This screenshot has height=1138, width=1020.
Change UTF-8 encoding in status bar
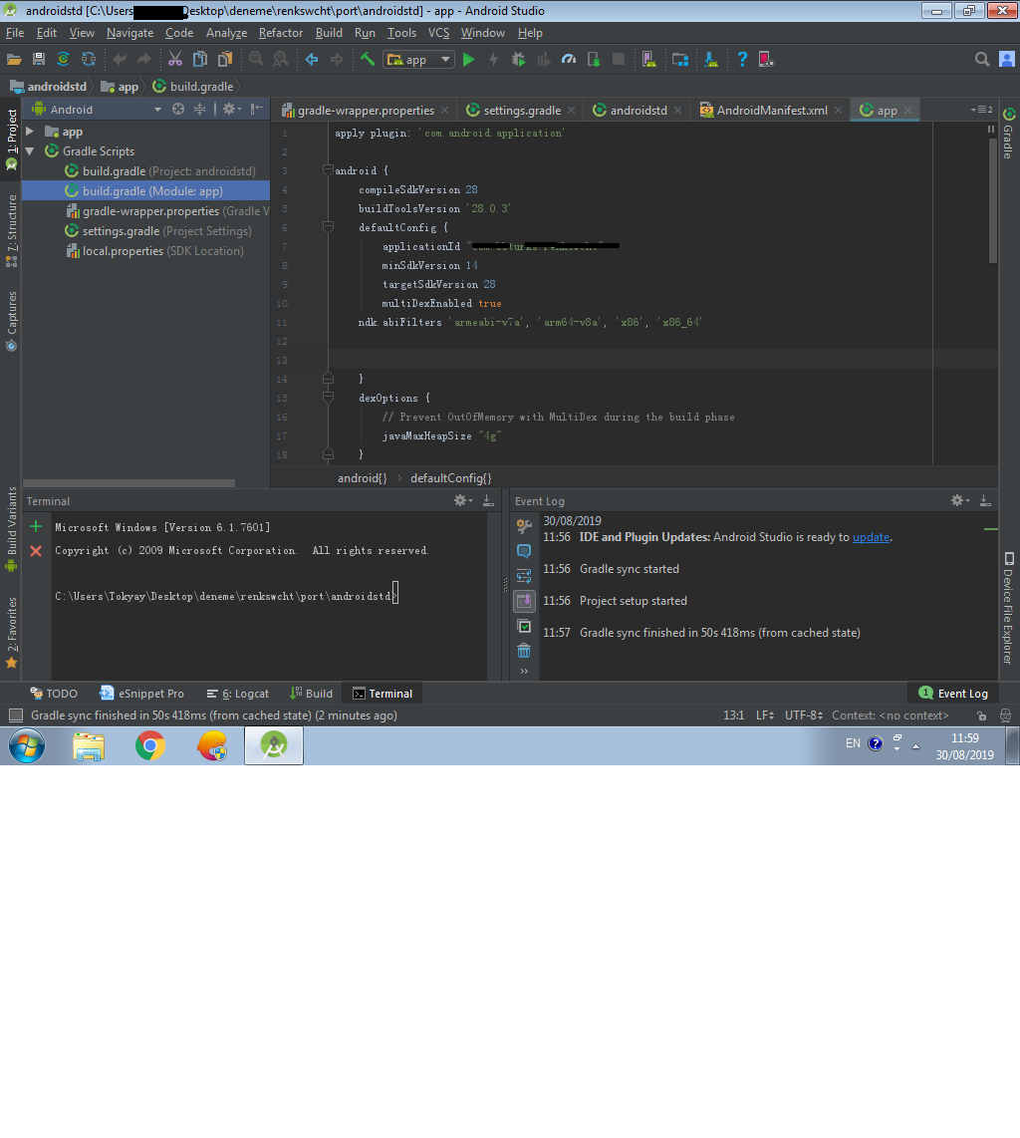pos(803,714)
